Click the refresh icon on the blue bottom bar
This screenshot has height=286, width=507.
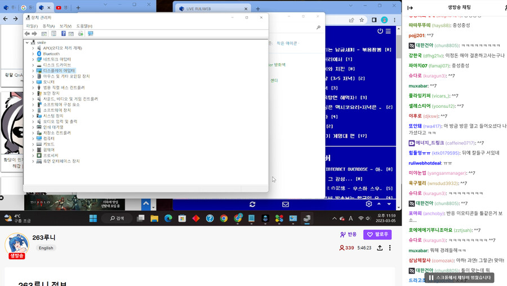coord(252,204)
